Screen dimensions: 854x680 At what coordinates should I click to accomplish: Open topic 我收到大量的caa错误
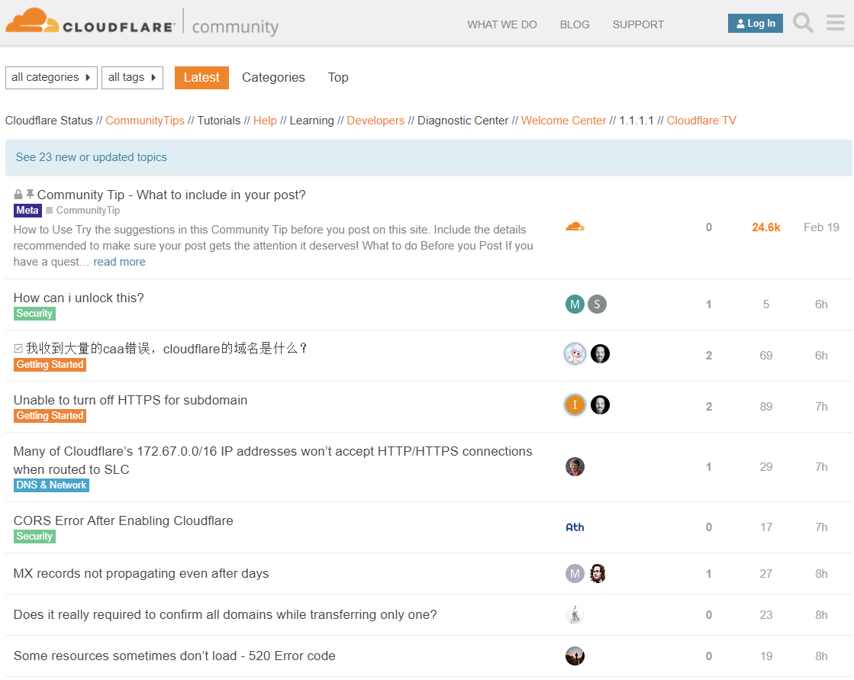[x=166, y=349]
